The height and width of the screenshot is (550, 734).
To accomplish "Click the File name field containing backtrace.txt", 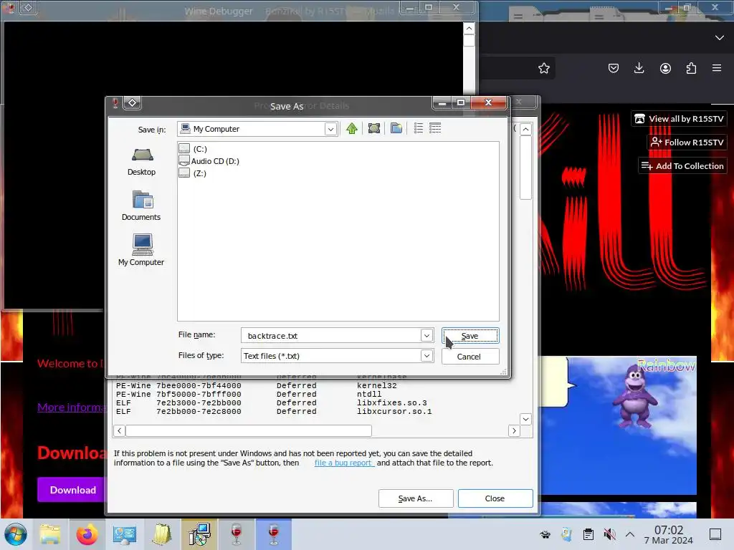I will point(331,335).
